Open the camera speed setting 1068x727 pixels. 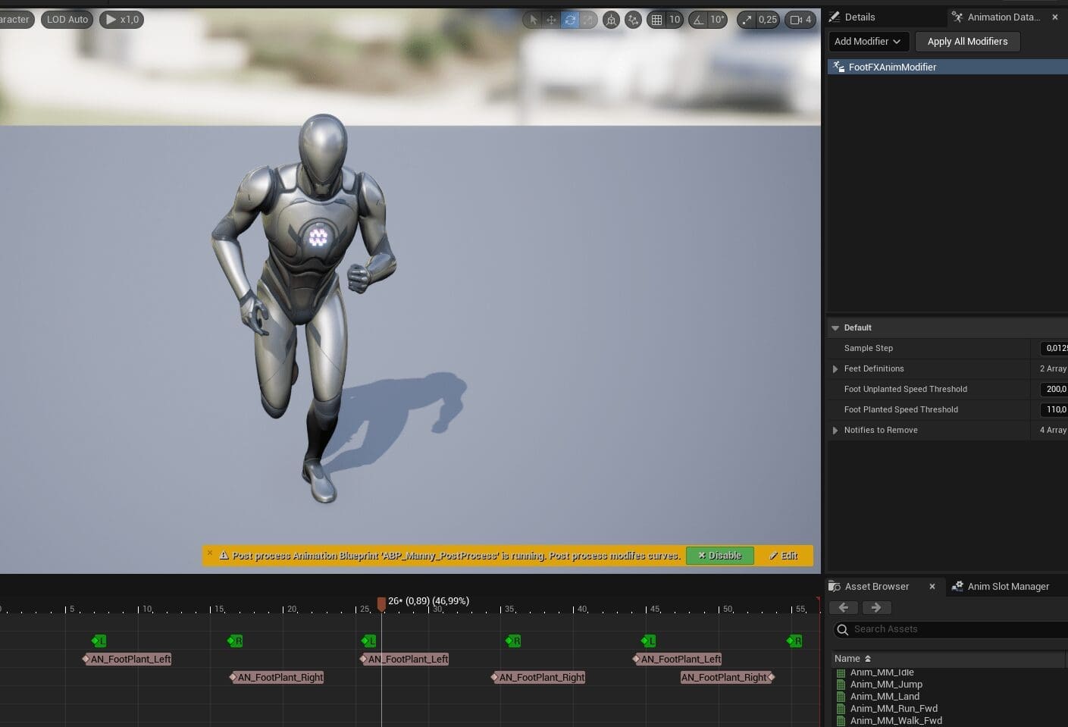click(800, 20)
